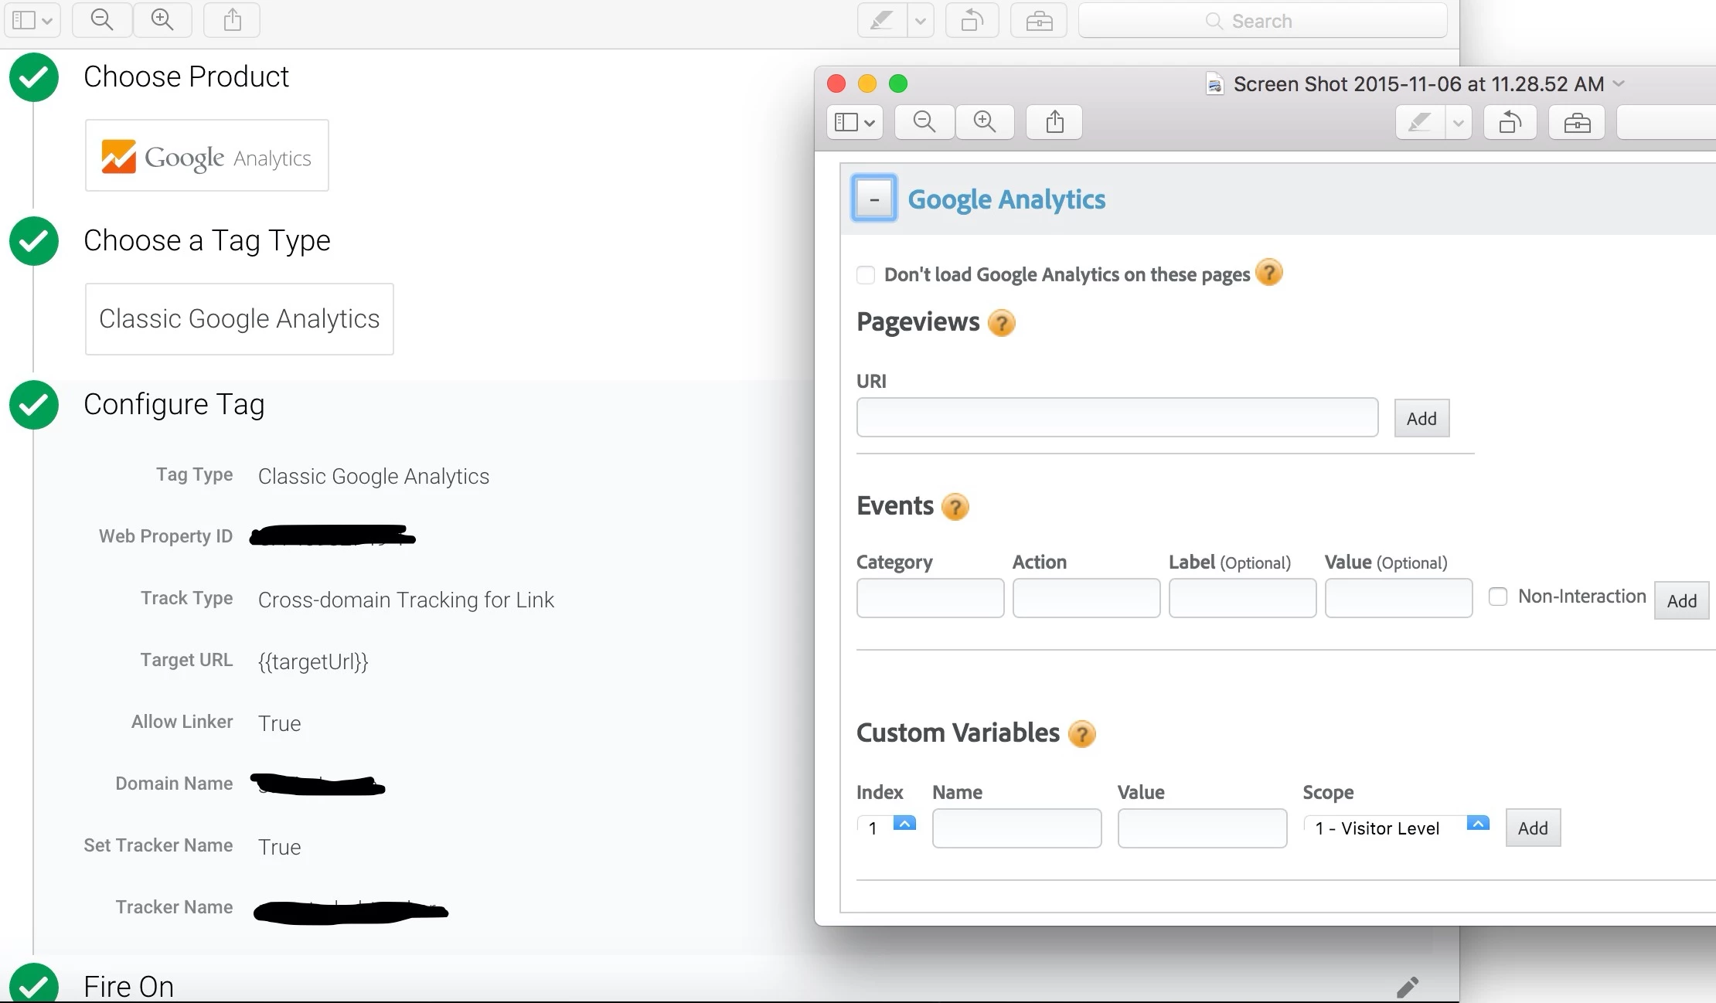Click help icon next to Pageviews
1716x1003 pixels.
click(1002, 323)
